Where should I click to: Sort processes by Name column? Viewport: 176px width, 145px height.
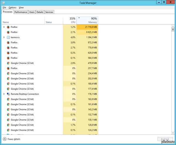pos(23,20)
